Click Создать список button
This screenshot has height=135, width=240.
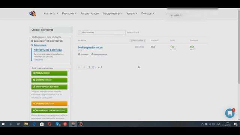point(49,73)
